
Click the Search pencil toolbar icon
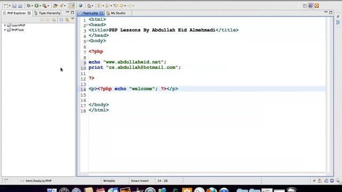coord(61,6)
